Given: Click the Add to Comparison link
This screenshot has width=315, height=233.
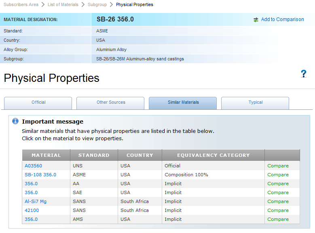Looking at the screenshot, I should 282,19.
